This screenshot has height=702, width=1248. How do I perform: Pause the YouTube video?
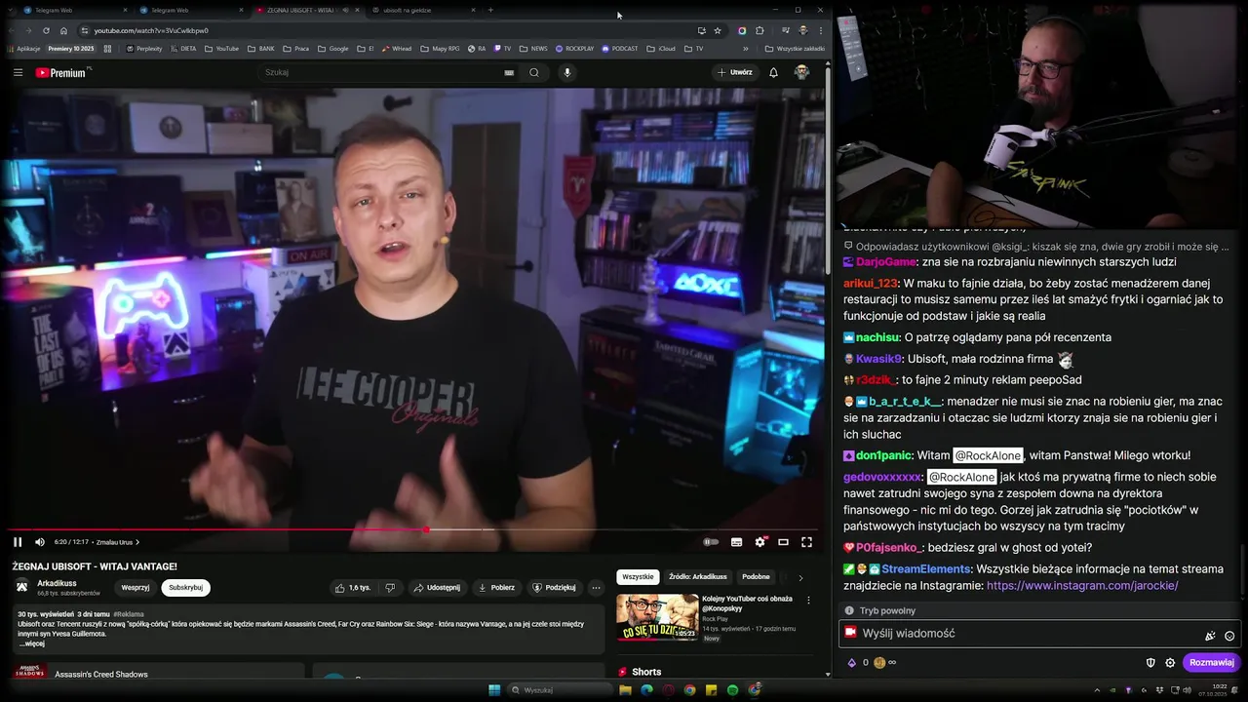pyautogui.click(x=18, y=542)
